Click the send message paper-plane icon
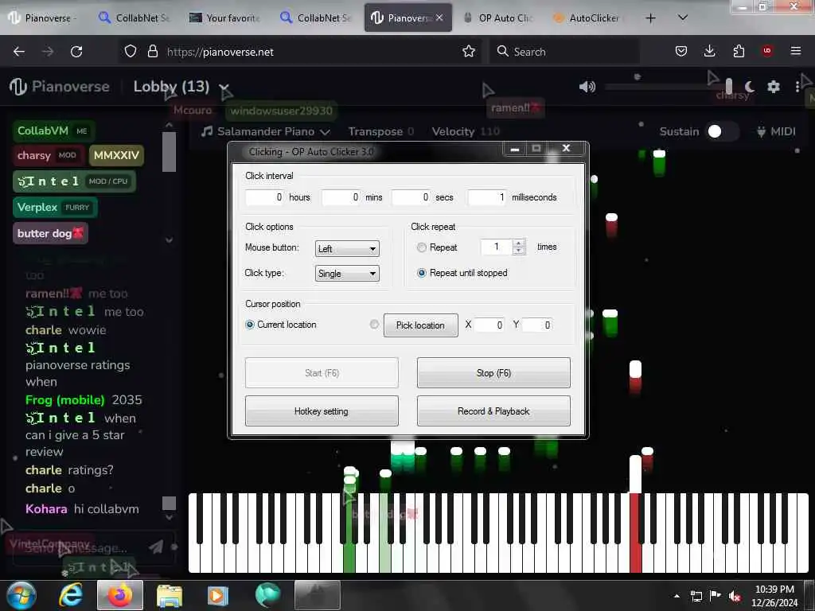 156,547
